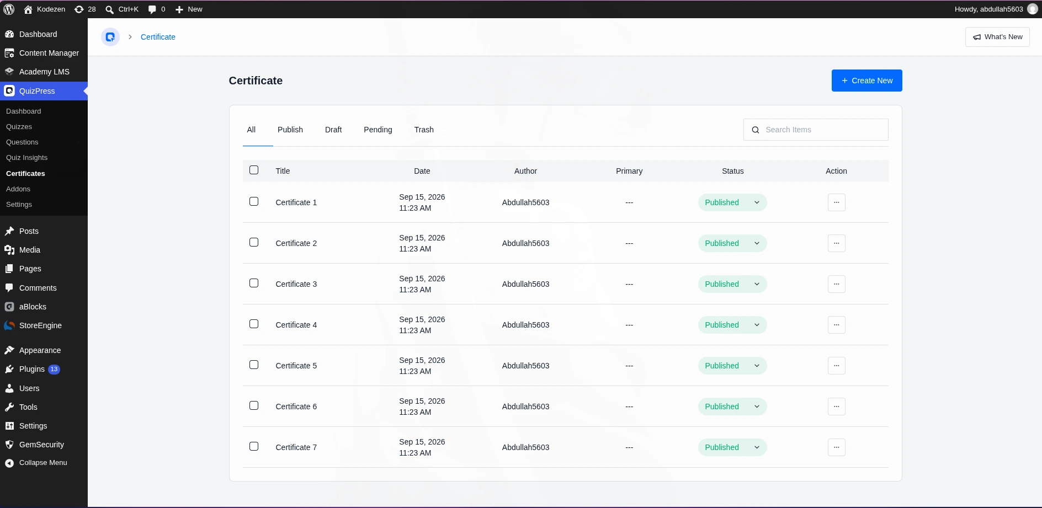Open actions menu for Certificate 4
Image resolution: width=1042 pixels, height=508 pixels.
click(836, 325)
